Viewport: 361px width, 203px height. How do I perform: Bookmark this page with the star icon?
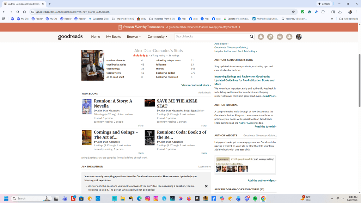(293, 12)
